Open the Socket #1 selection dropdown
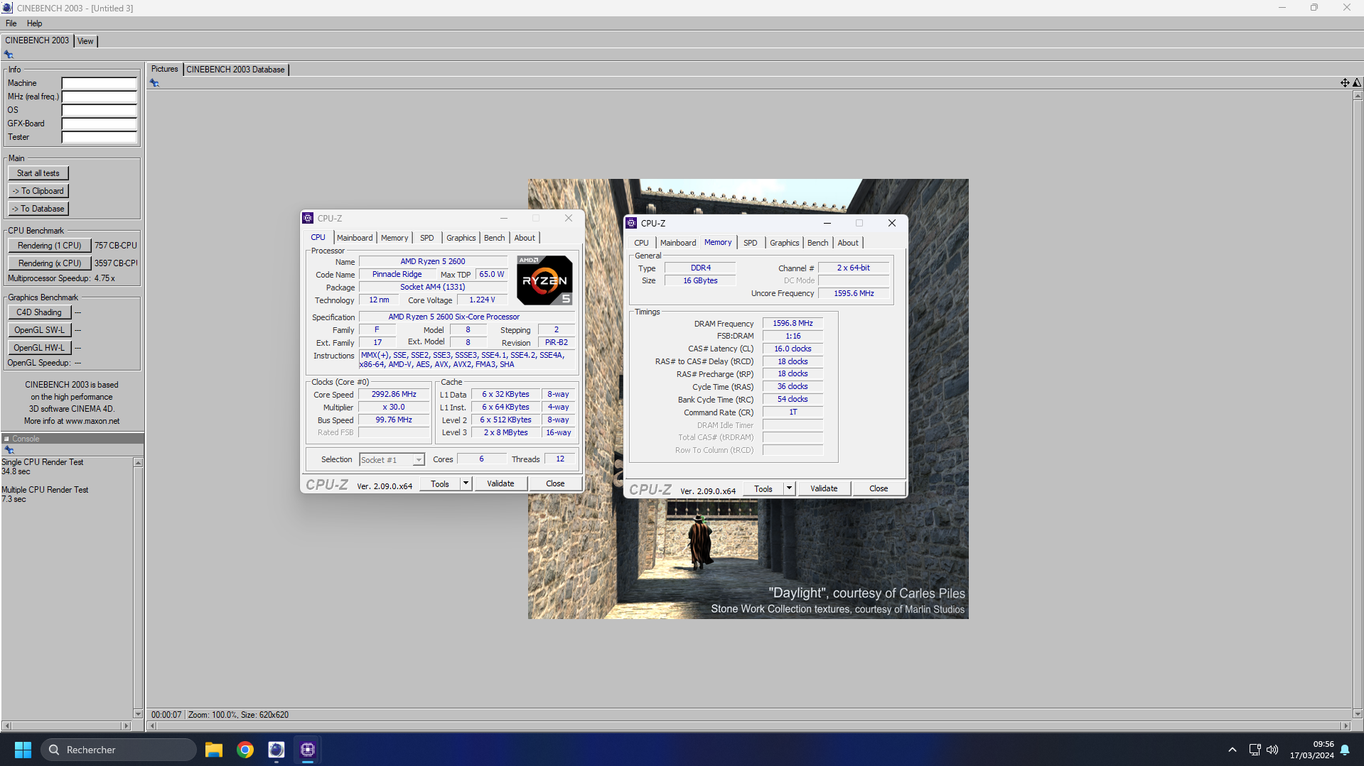1364x766 pixels. [x=392, y=460]
